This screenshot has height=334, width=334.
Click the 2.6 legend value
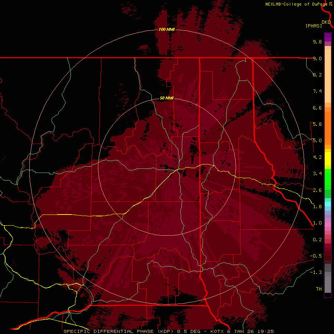[x=317, y=190]
